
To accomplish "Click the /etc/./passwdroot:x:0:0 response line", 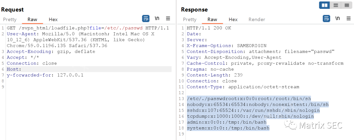I will pos(249,98).
